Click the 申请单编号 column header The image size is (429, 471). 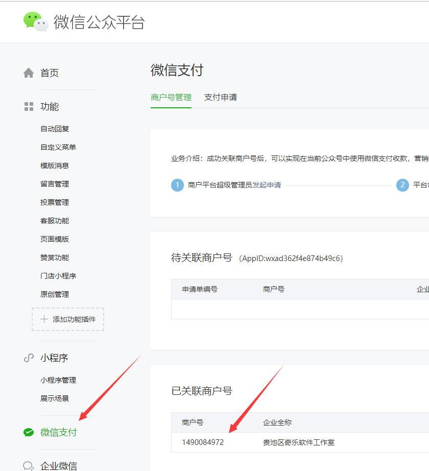pos(200,289)
